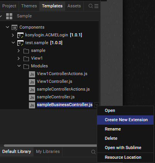Choose Create New Extension from context menu
The width and height of the screenshot is (155, 163).
125,120
